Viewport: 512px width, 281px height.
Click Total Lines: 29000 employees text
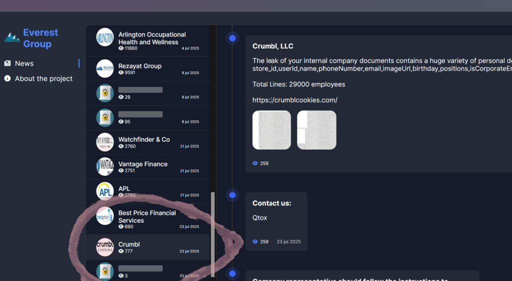[x=299, y=84]
